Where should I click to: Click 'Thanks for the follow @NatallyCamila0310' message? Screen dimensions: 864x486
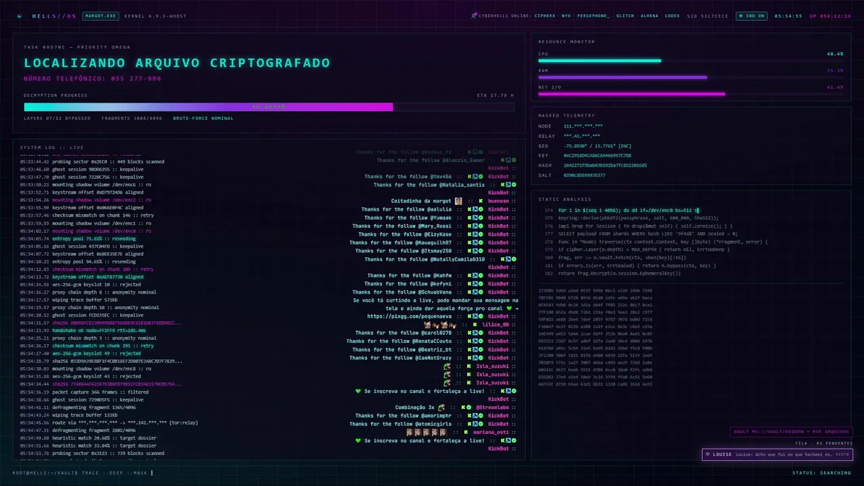[424, 259]
